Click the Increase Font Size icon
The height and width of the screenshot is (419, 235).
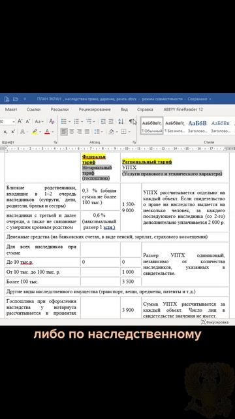point(20,122)
